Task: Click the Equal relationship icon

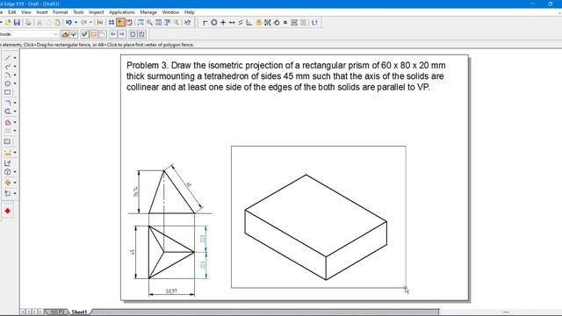Action: pyautogui.click(x=285, y=23)
